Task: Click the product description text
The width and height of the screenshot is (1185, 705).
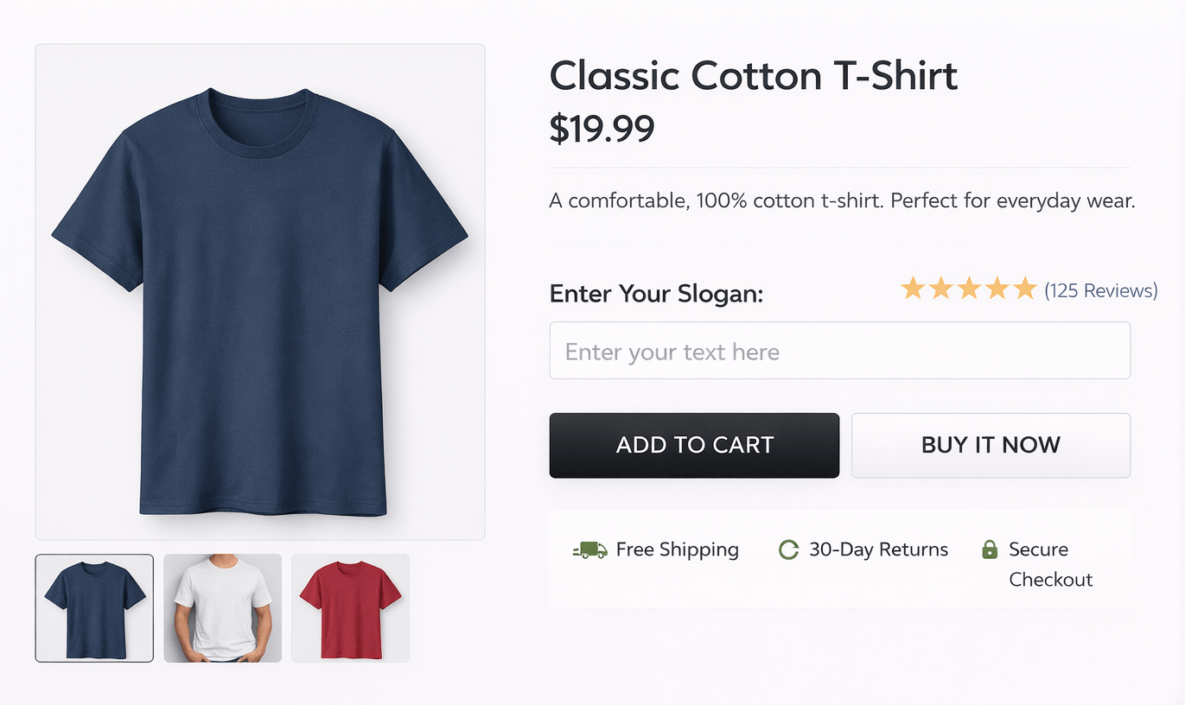Action: 841,200
